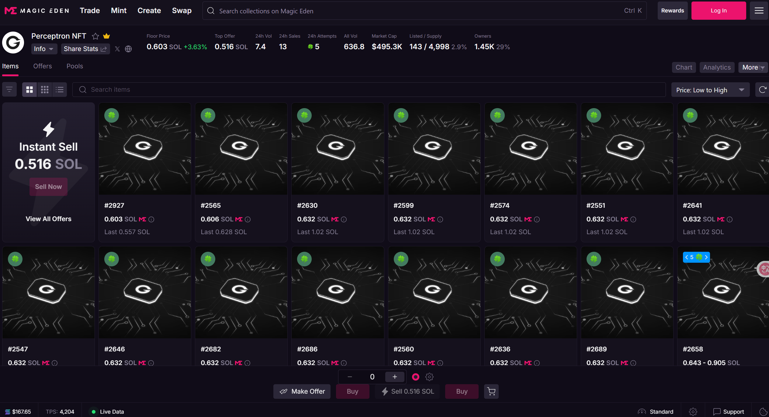Favorite Perceptron NFT with star icon

(95, 36)
